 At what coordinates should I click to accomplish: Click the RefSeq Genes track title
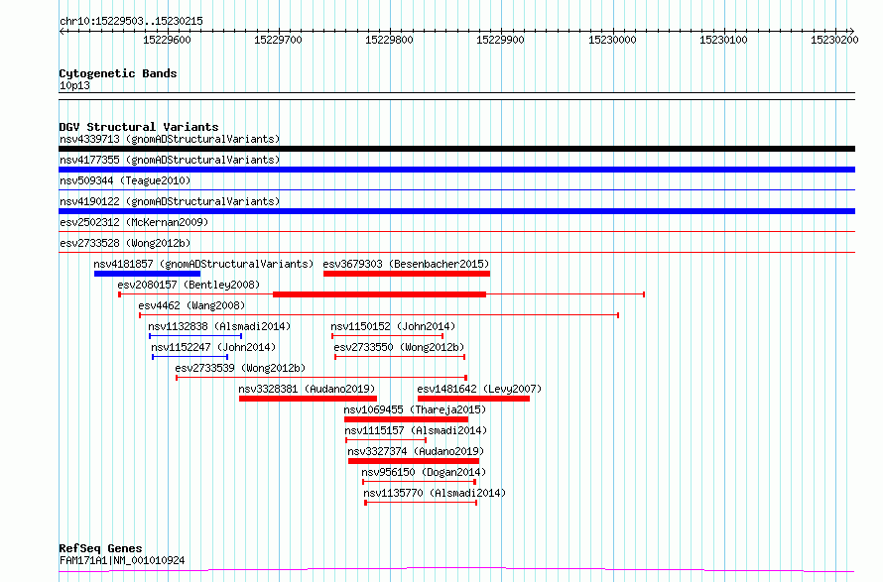pyautogui.click(x=100, y=548)
